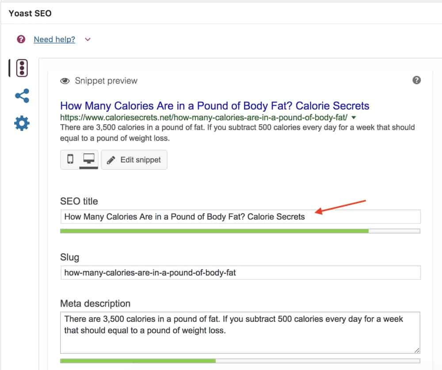The height and width of the screenshot is (370, 442).
Task: Open the traffic light content optimization tab
Action: coord(22,68)
